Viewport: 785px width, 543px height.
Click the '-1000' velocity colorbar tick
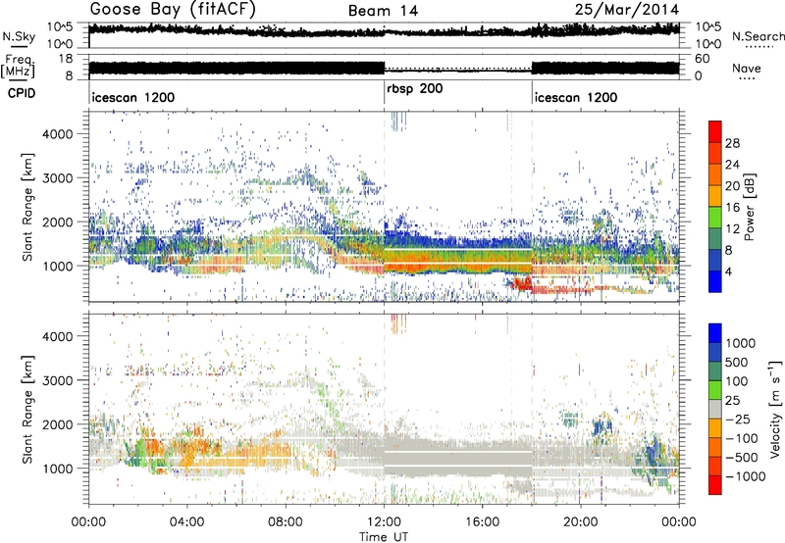coord(746,476)
